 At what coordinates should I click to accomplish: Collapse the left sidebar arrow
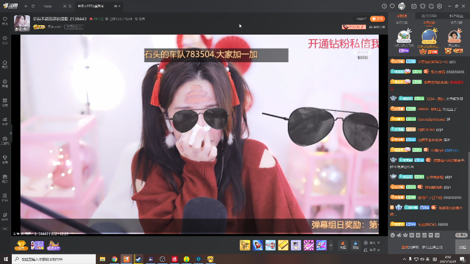tap(11, 134)
